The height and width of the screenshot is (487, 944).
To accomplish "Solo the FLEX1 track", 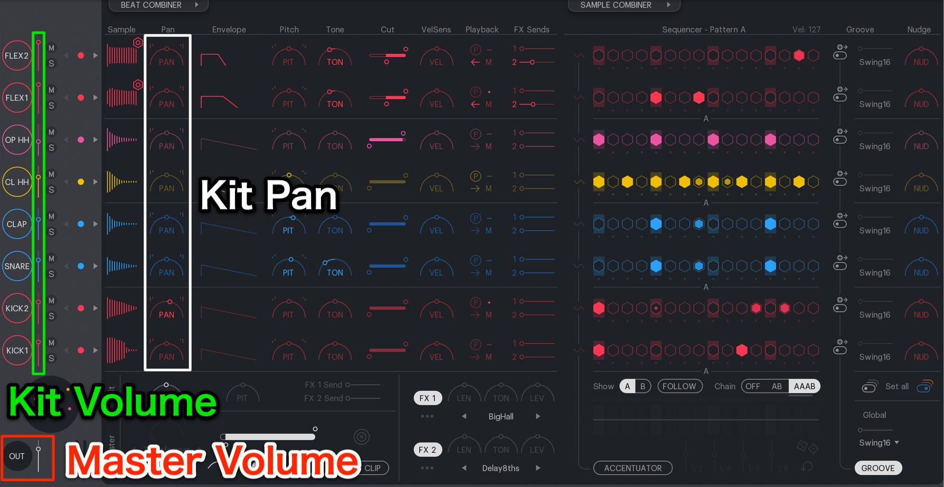I will click(51, 106).
